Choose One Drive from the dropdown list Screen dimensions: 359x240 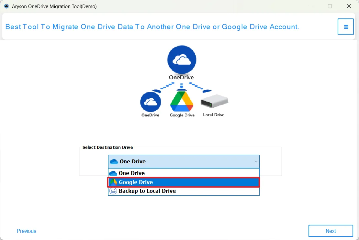point(132,173)
